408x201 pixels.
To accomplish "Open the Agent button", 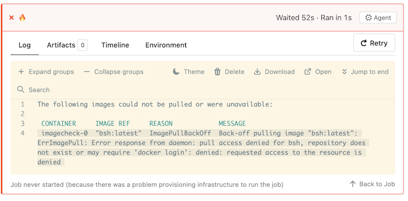I will coord(378,18).
